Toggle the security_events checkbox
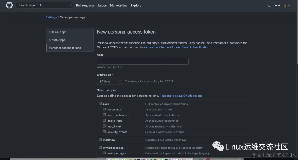298x160 pixels. [x=104, y=132]
